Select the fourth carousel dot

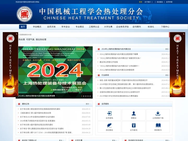(88, 96)
